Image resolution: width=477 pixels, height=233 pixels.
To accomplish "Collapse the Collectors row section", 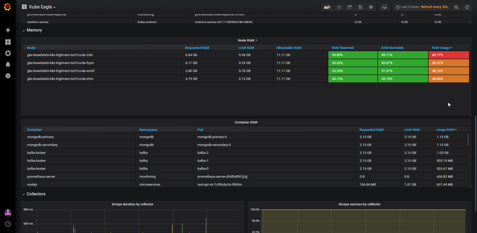I will point(36,194).
